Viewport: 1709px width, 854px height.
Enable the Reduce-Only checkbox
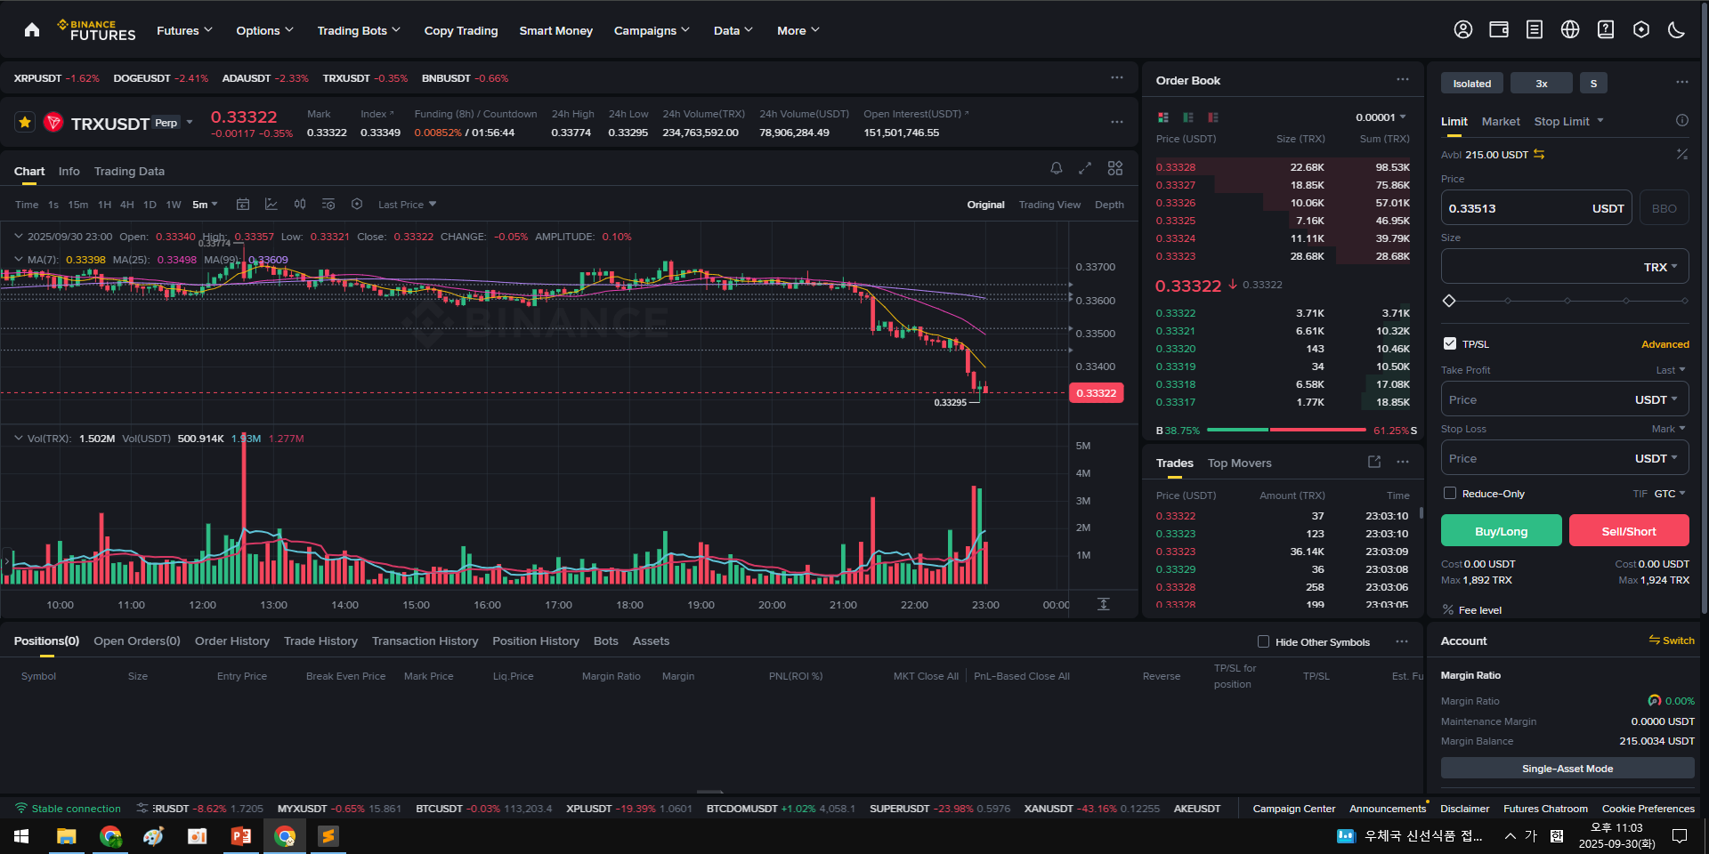tap(1450, 493)
